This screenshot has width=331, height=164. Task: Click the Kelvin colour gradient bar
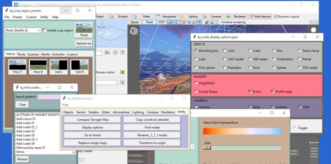242,131
